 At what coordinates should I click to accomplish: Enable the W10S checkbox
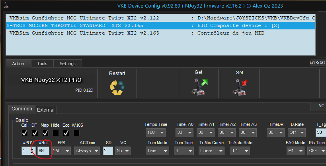point(76,133)
